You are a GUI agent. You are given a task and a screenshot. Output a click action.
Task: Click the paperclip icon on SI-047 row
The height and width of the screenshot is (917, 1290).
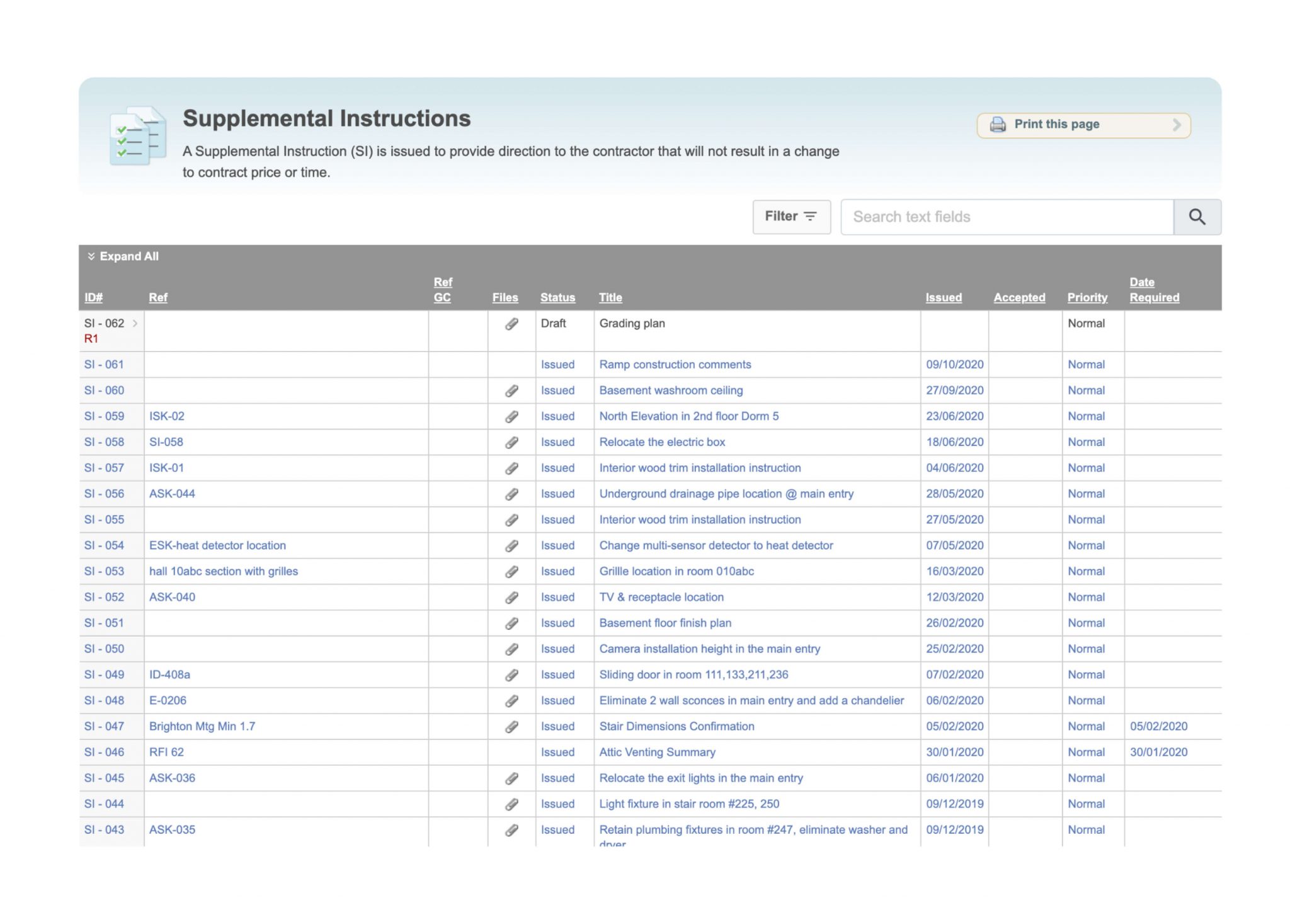point(512,726)
